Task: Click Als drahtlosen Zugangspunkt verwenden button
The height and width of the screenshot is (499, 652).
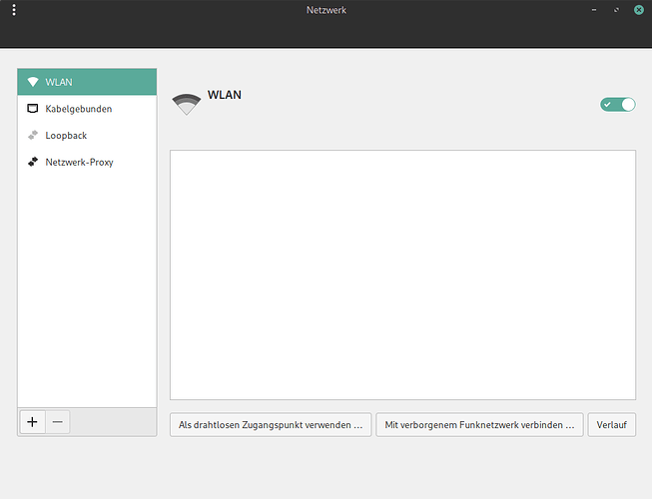Action: coord(270,425)
